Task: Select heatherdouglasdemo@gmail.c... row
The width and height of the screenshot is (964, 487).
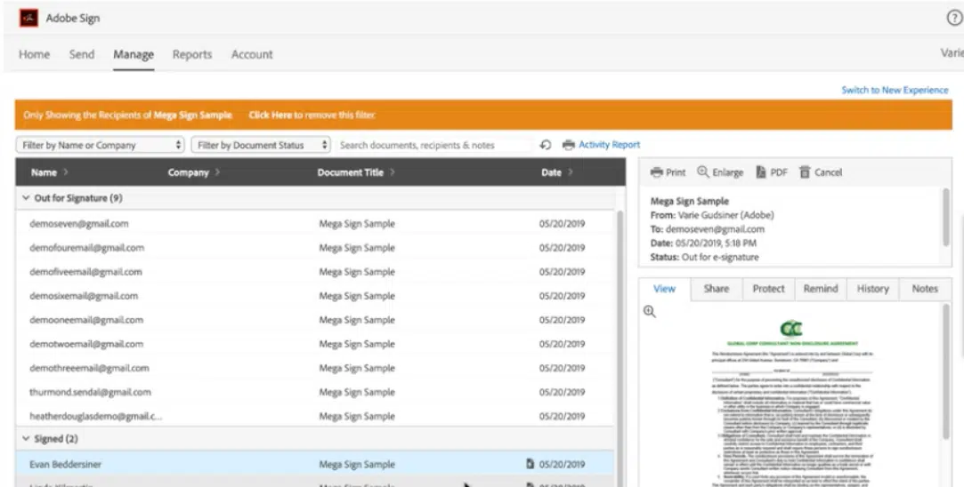Action: click(315, 416)
